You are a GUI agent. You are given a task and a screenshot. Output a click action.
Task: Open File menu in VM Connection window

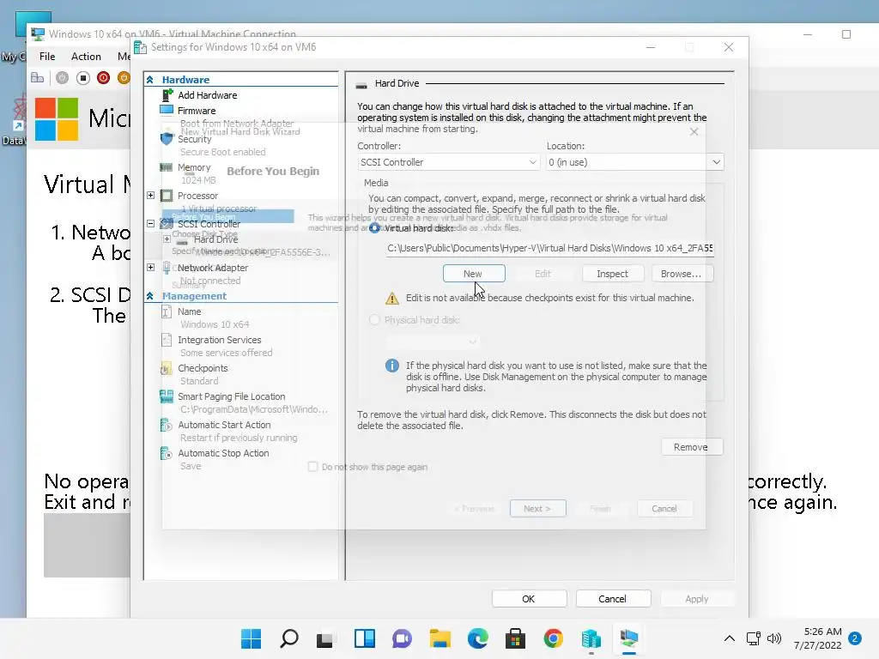(47, 57)
